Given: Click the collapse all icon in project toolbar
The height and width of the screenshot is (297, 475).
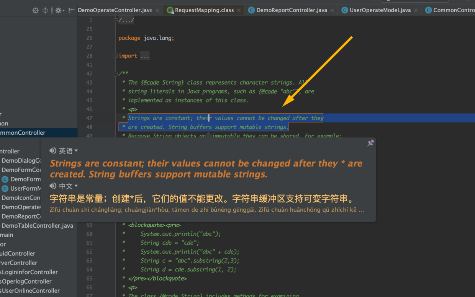Looking at the screenshot, I should click(45, 10).
